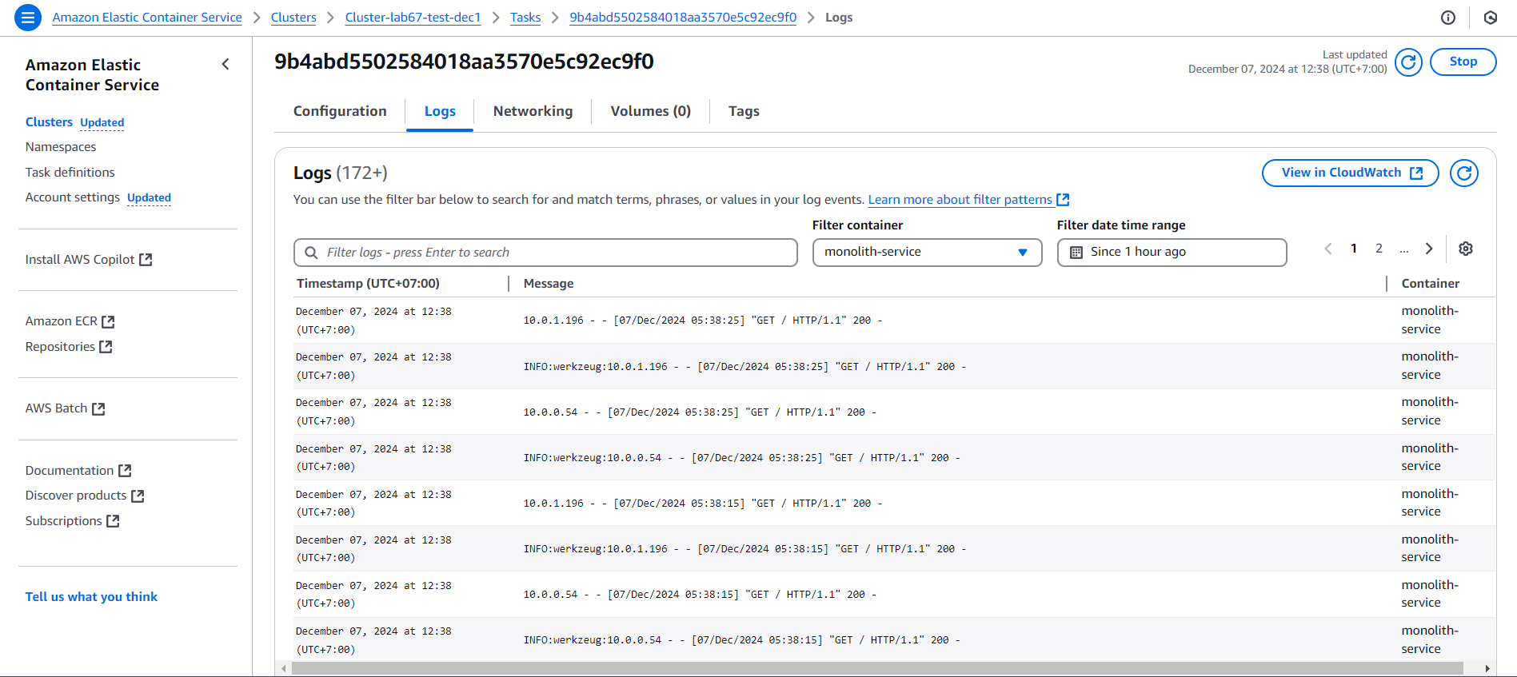
Task: Open the Since 1 hour ago date range
Action: point(1172,252)
